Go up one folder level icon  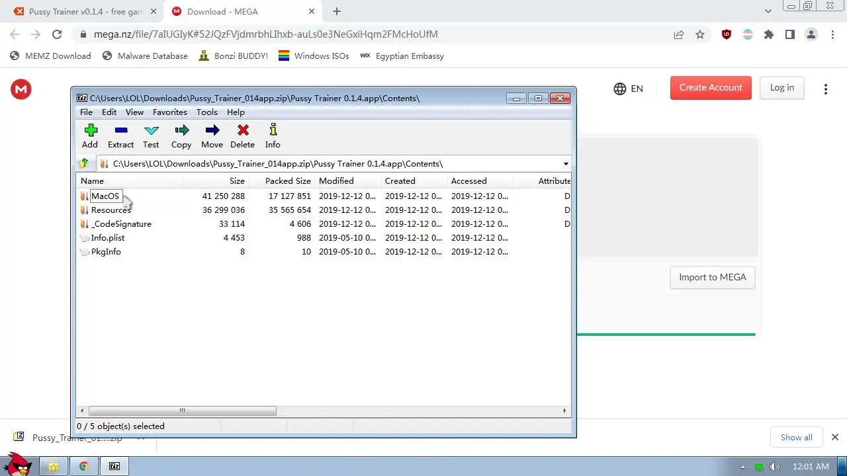83,163
